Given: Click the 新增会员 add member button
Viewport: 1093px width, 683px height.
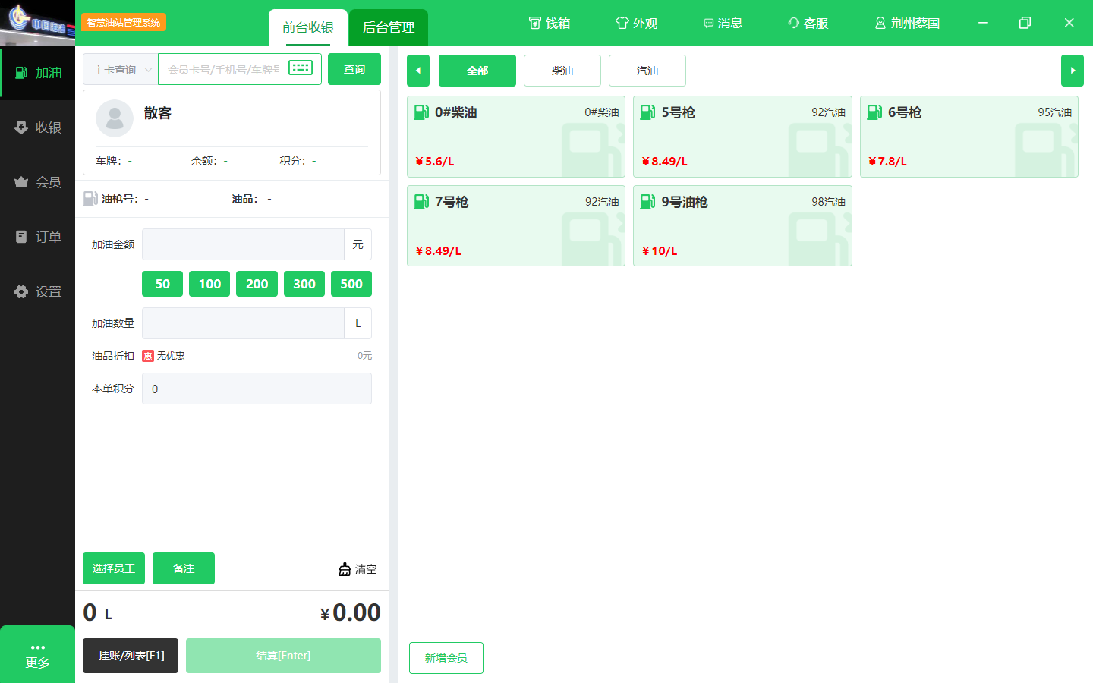Looking at the screenshot, I should (x=446, y=658).
